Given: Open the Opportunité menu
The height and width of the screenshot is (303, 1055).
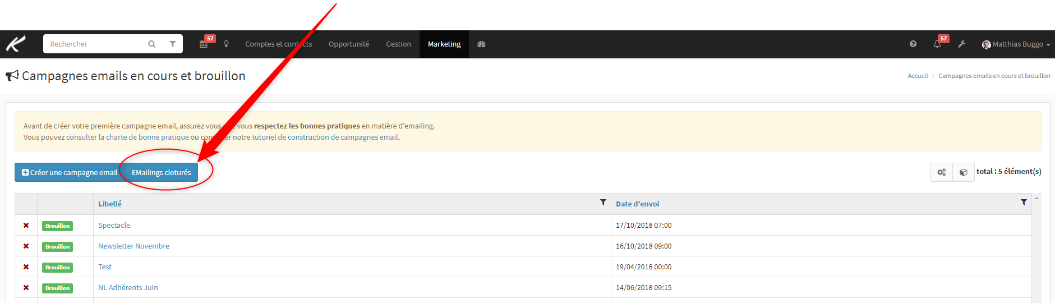Looking at the screenshot, I should click(x=349, y=44).
